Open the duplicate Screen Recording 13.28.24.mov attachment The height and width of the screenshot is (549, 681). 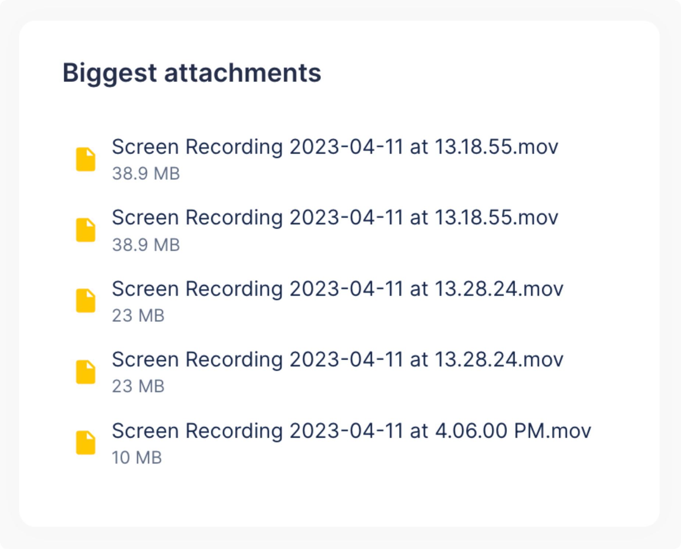tap(338, 359)
